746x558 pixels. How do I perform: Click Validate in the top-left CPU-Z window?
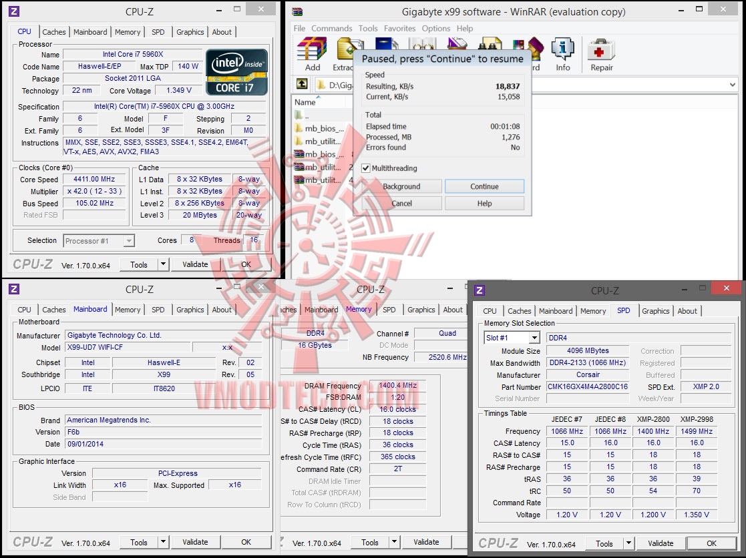[195, 264]
